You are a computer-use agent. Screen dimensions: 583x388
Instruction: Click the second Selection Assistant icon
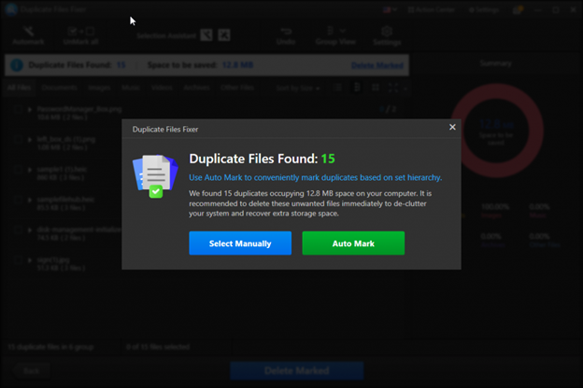tap(224, 35)
